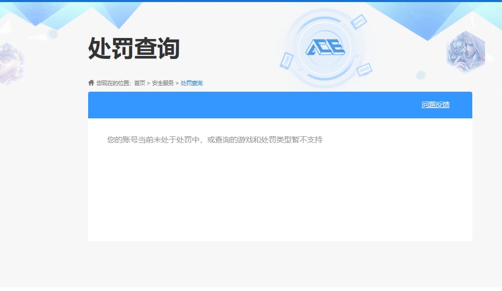Click the 您现在的位置 label
Screen dimensions: 502x291
(114, 83)
